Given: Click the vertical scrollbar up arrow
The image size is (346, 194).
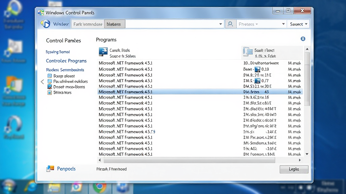Looking at the screenshot, I should coord(307,49).
